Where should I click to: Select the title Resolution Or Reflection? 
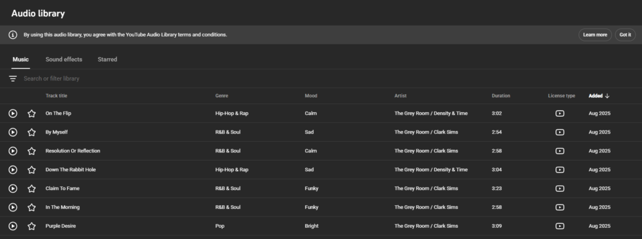point(73,151)
